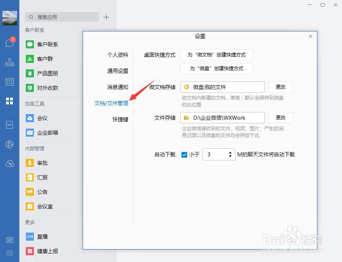Select the 消息通知 settings tab
The height and width of the screenshot is (262, 342).
pos(118,87)
